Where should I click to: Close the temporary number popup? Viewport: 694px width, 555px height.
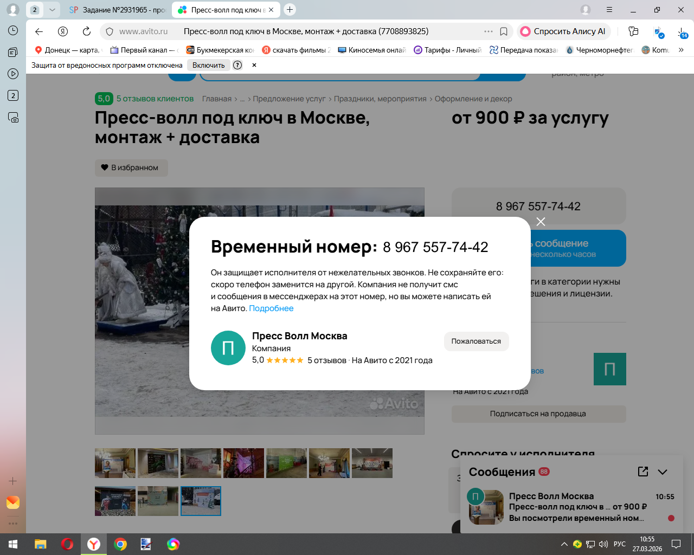coord(541,222)
